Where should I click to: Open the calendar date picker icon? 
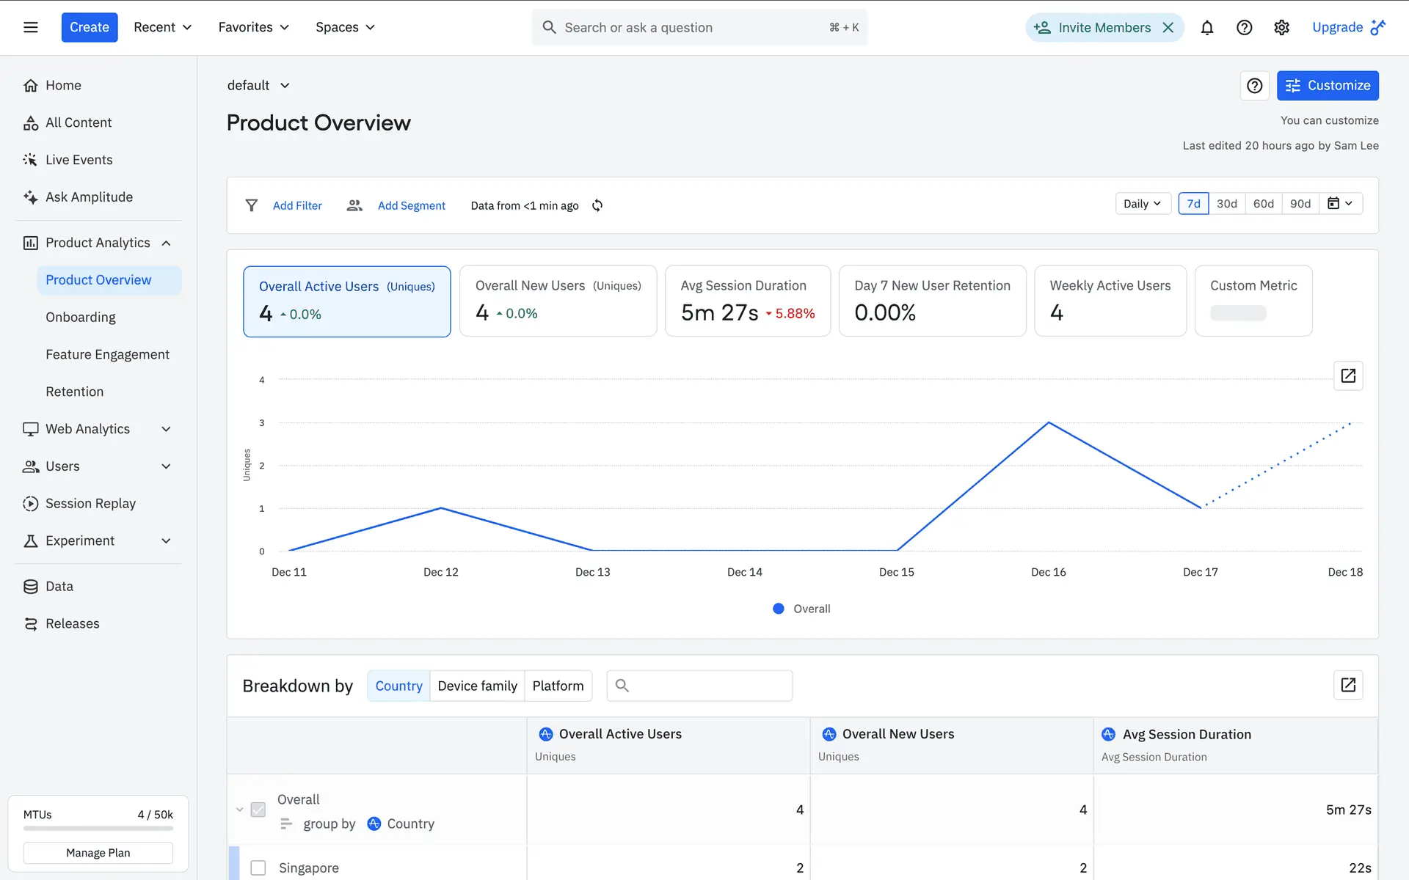click(1340, 203)
